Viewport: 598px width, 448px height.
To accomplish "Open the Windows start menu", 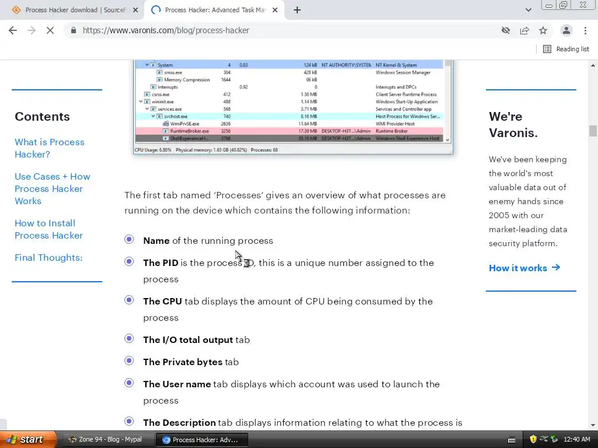I will pyautogui.click(x=27, y=440).
